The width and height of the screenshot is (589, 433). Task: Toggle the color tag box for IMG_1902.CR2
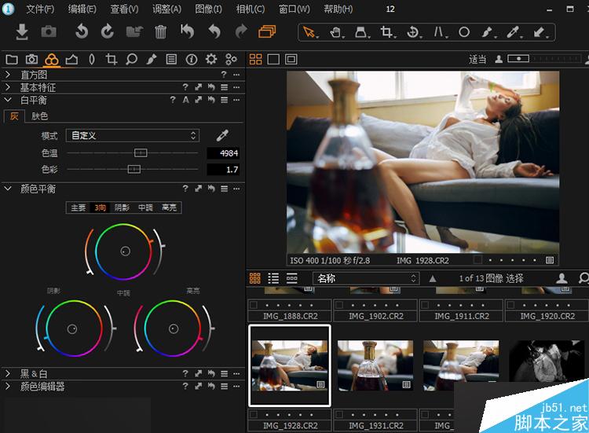pyautogui.click(x=338, y=303)
